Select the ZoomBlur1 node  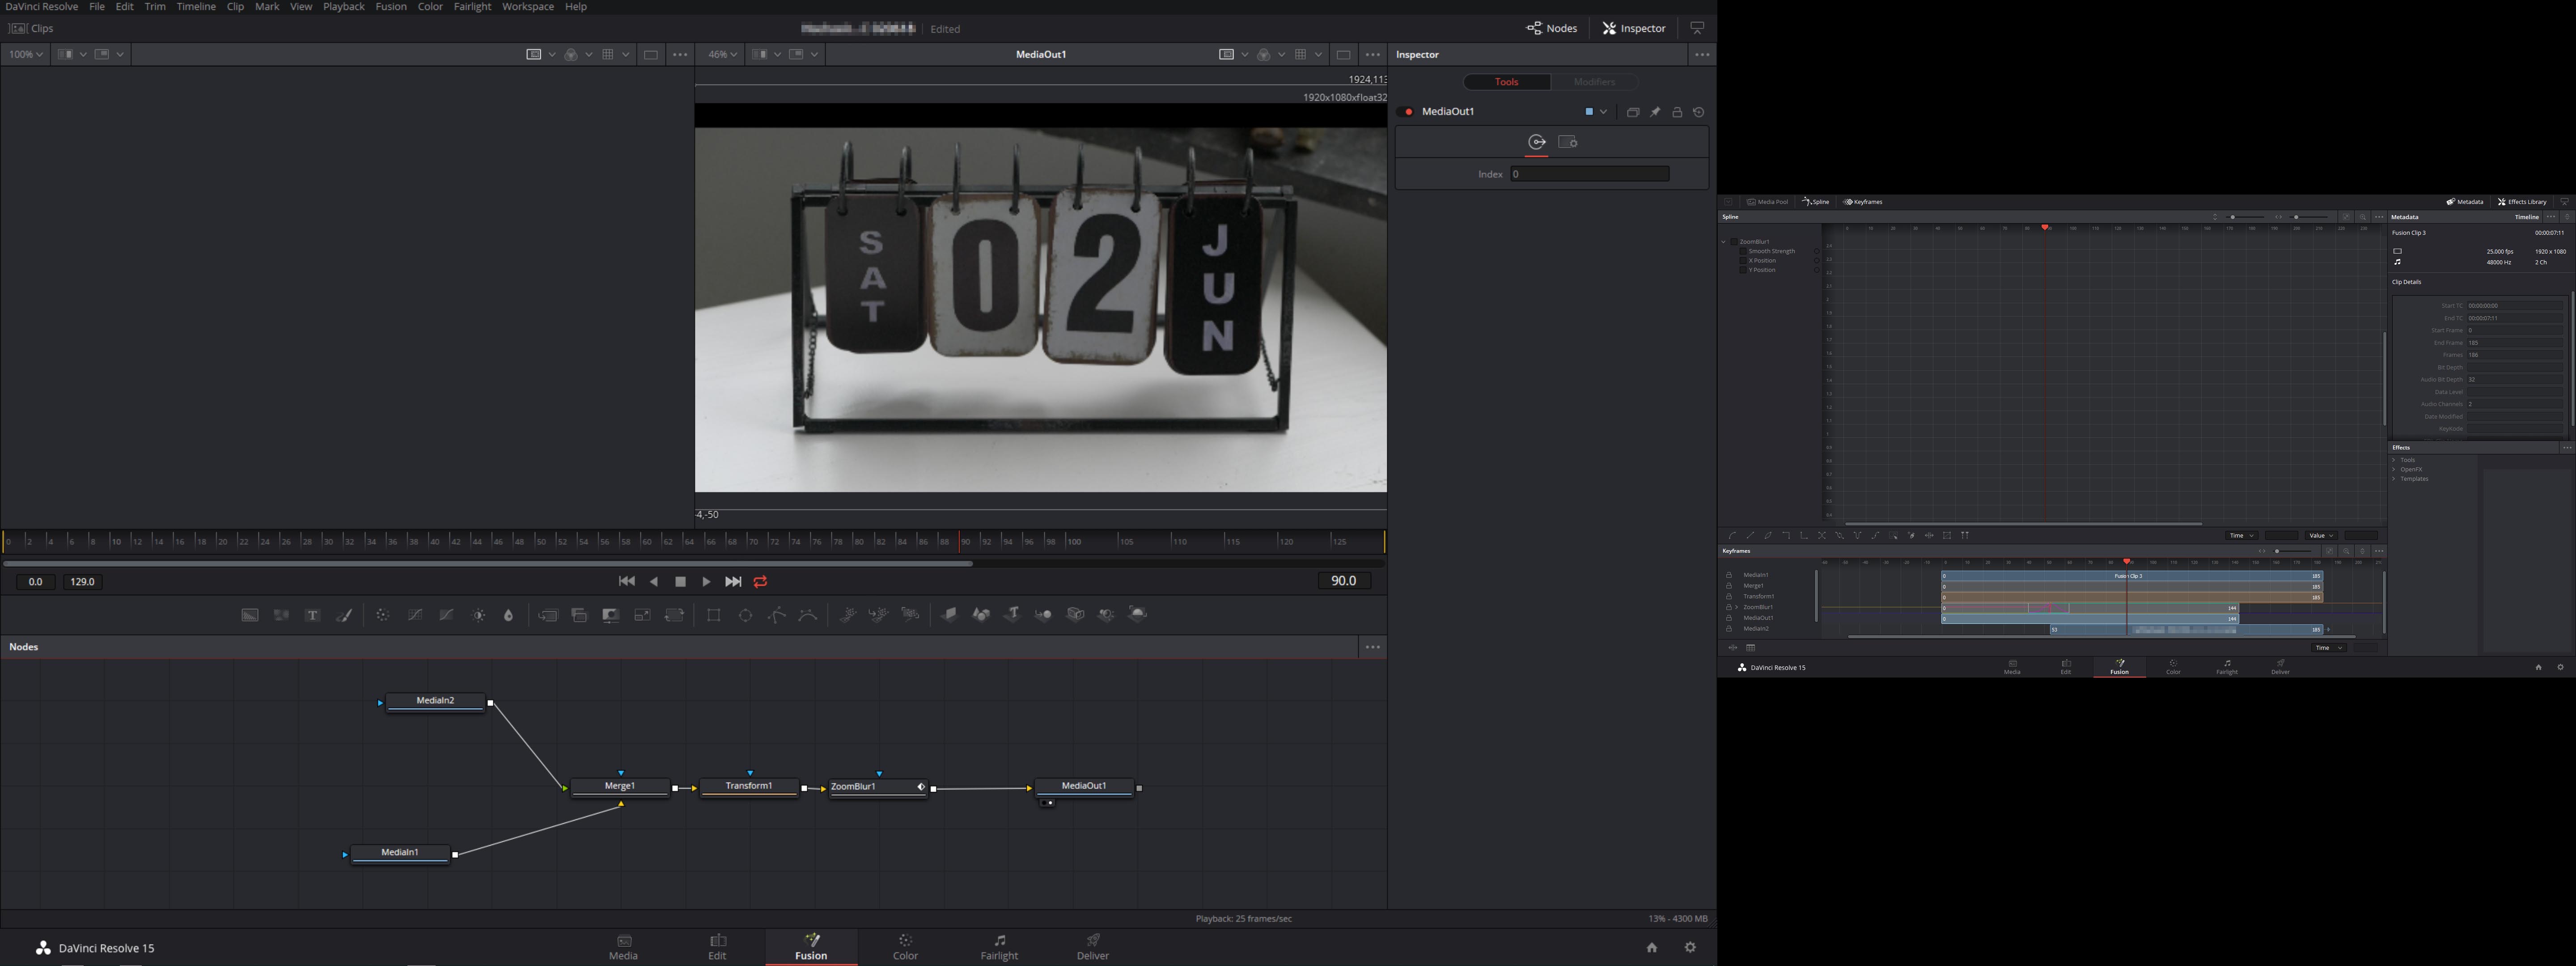(878, 787)
